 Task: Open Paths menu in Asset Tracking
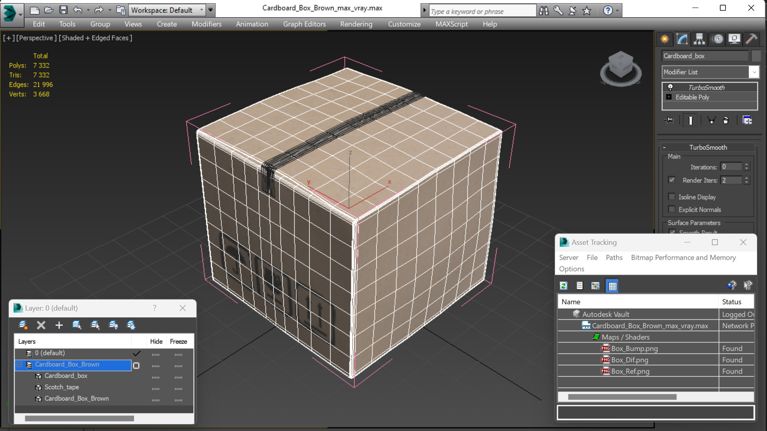tap(614, 258)
